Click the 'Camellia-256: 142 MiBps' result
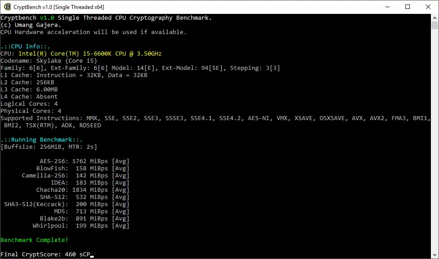Image resolution: width=439 pixels, height=259 pixels. [76, 175]
